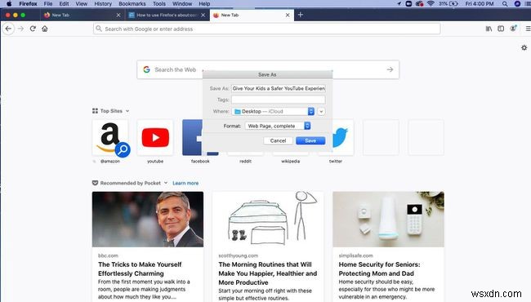Open Spotlight search in menu bar

[x=505, y=4]
